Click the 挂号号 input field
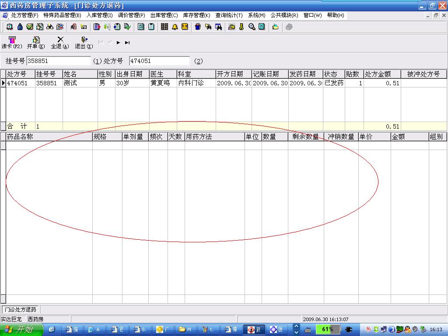The width and height of the screenshot is (448, 336). tap(59, 61)
